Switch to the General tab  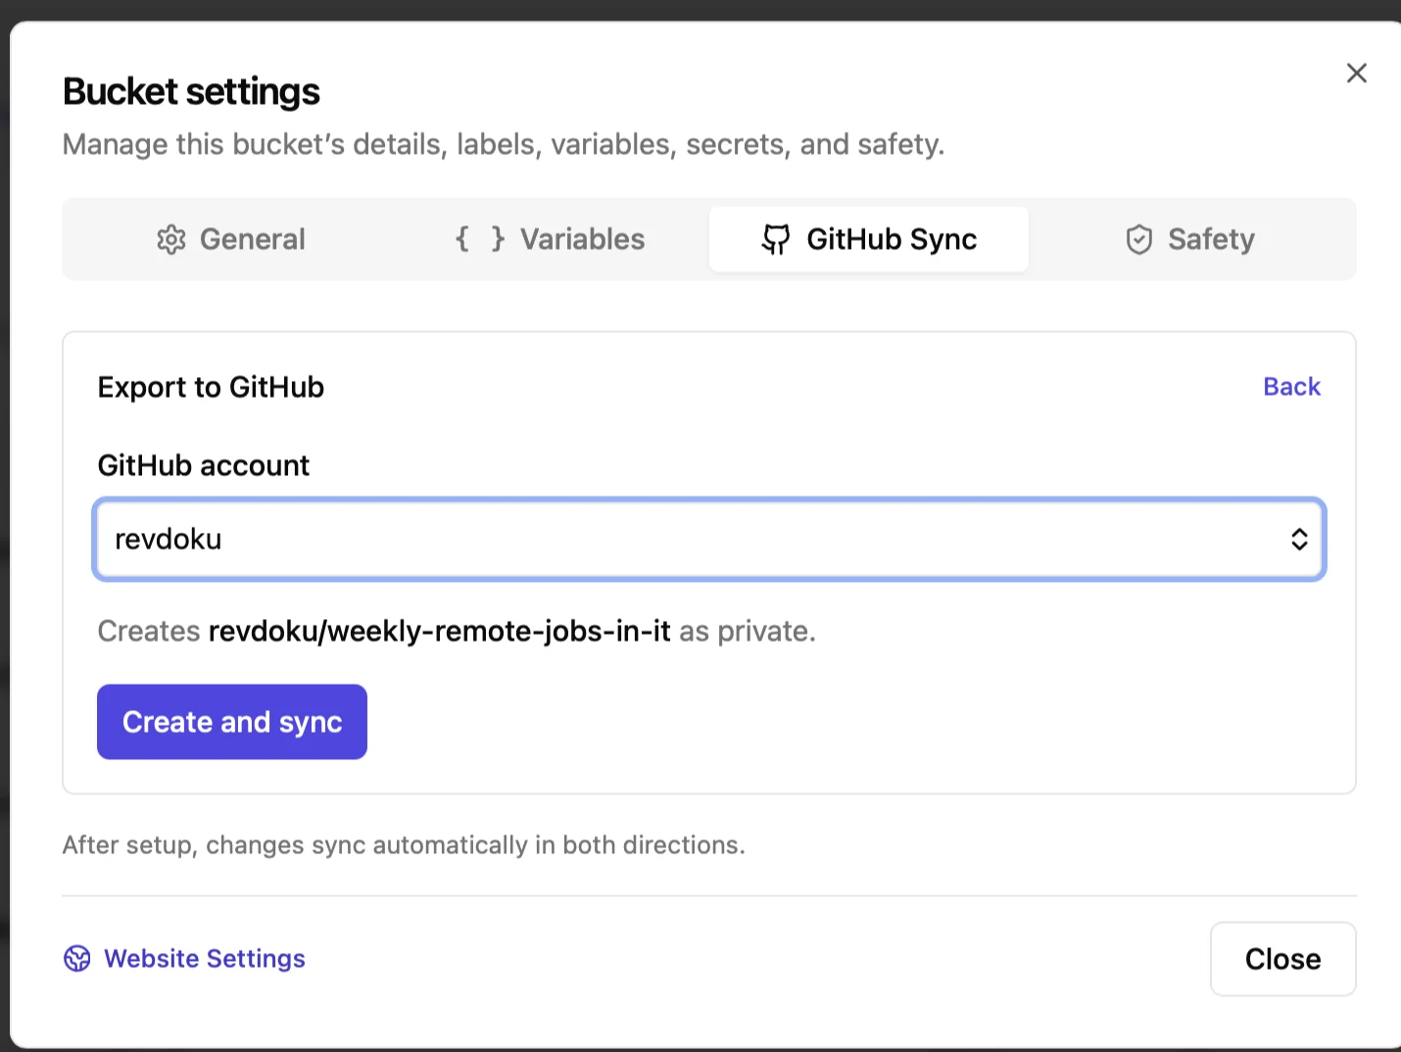click(231, 239)
